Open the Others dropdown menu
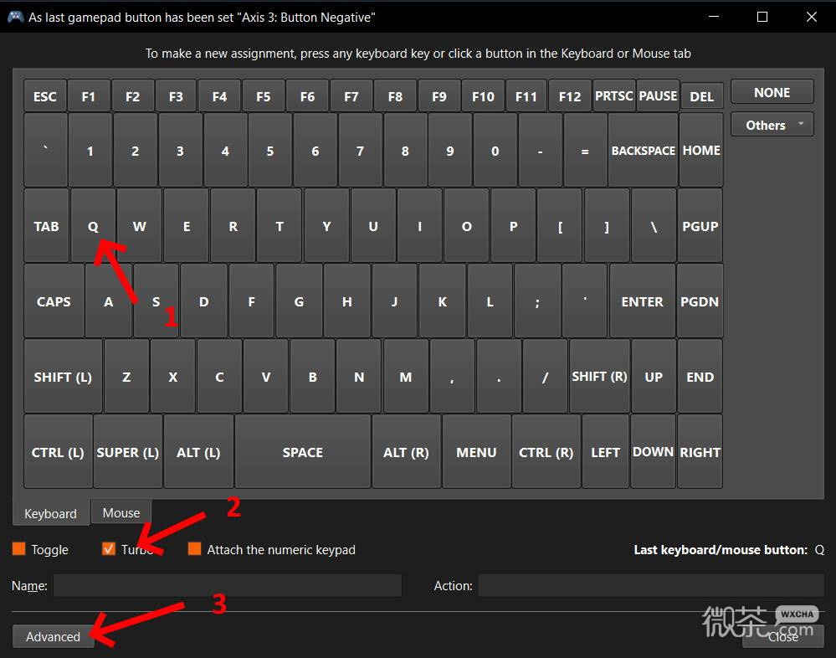 tap(772, 125)
